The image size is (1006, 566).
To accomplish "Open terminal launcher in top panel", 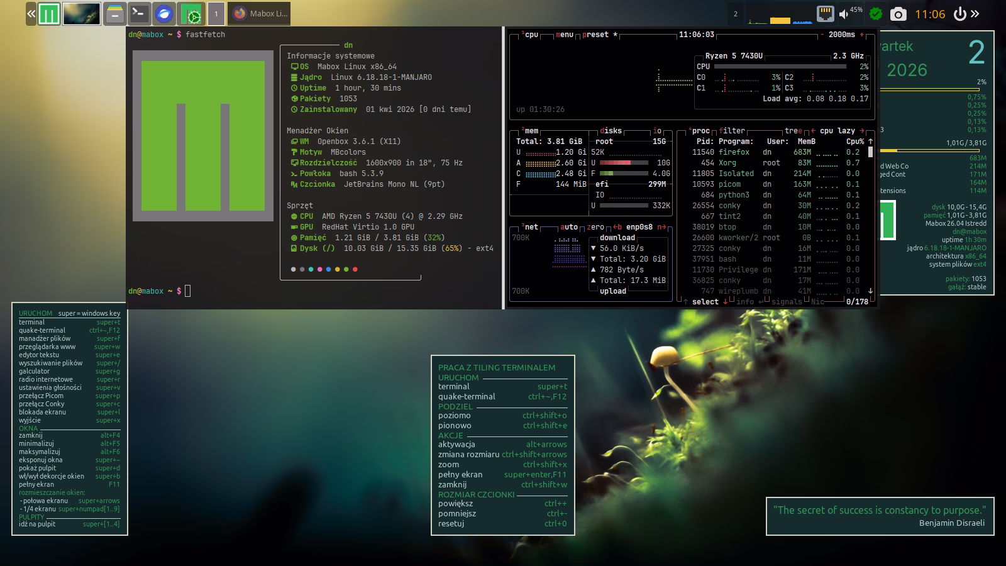I will click(x=139, y=14).
